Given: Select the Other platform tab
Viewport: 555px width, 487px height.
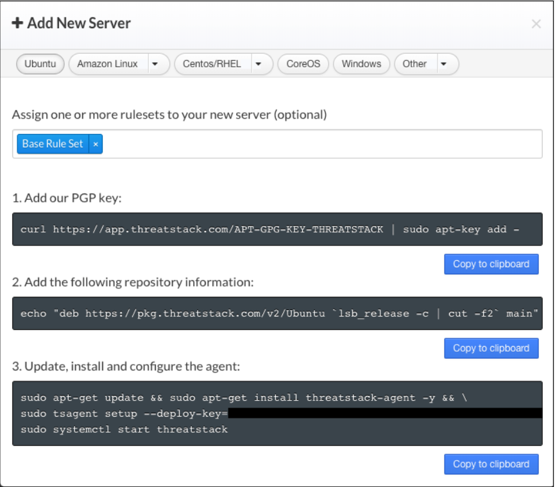Looking at the screenshot, I should (416, 64).
